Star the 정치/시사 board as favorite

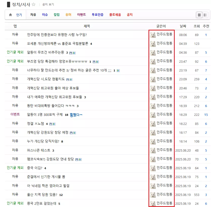point(34,5)
